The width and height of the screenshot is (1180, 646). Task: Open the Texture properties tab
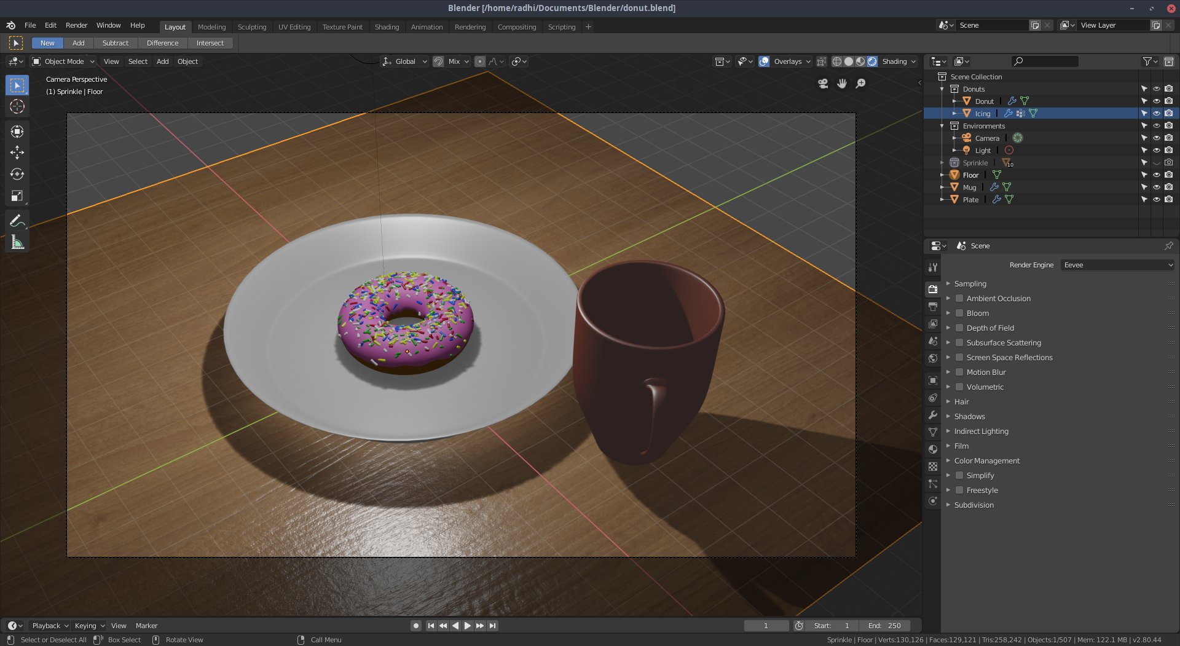pyautogui.click(x=933, y=467)
